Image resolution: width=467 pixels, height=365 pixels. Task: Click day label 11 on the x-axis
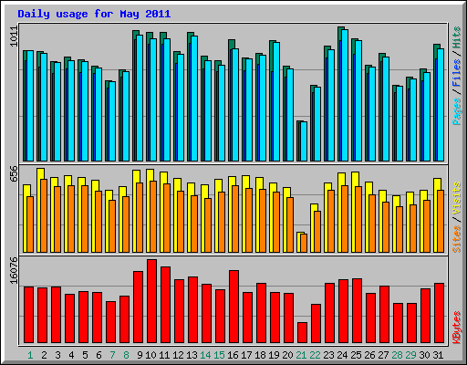164,355
